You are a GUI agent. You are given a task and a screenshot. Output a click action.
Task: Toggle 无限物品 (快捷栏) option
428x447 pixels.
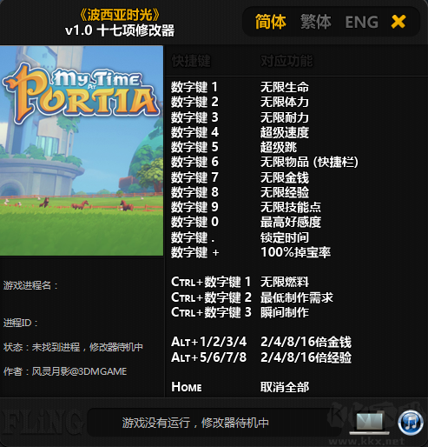pos(309,162)
